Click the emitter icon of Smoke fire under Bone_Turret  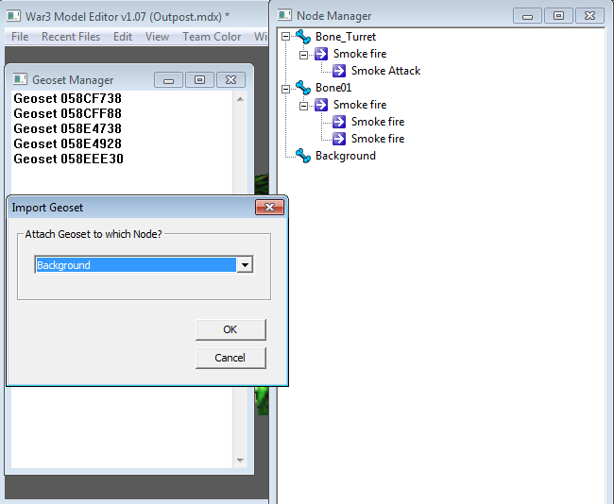[x=321, y=54]
